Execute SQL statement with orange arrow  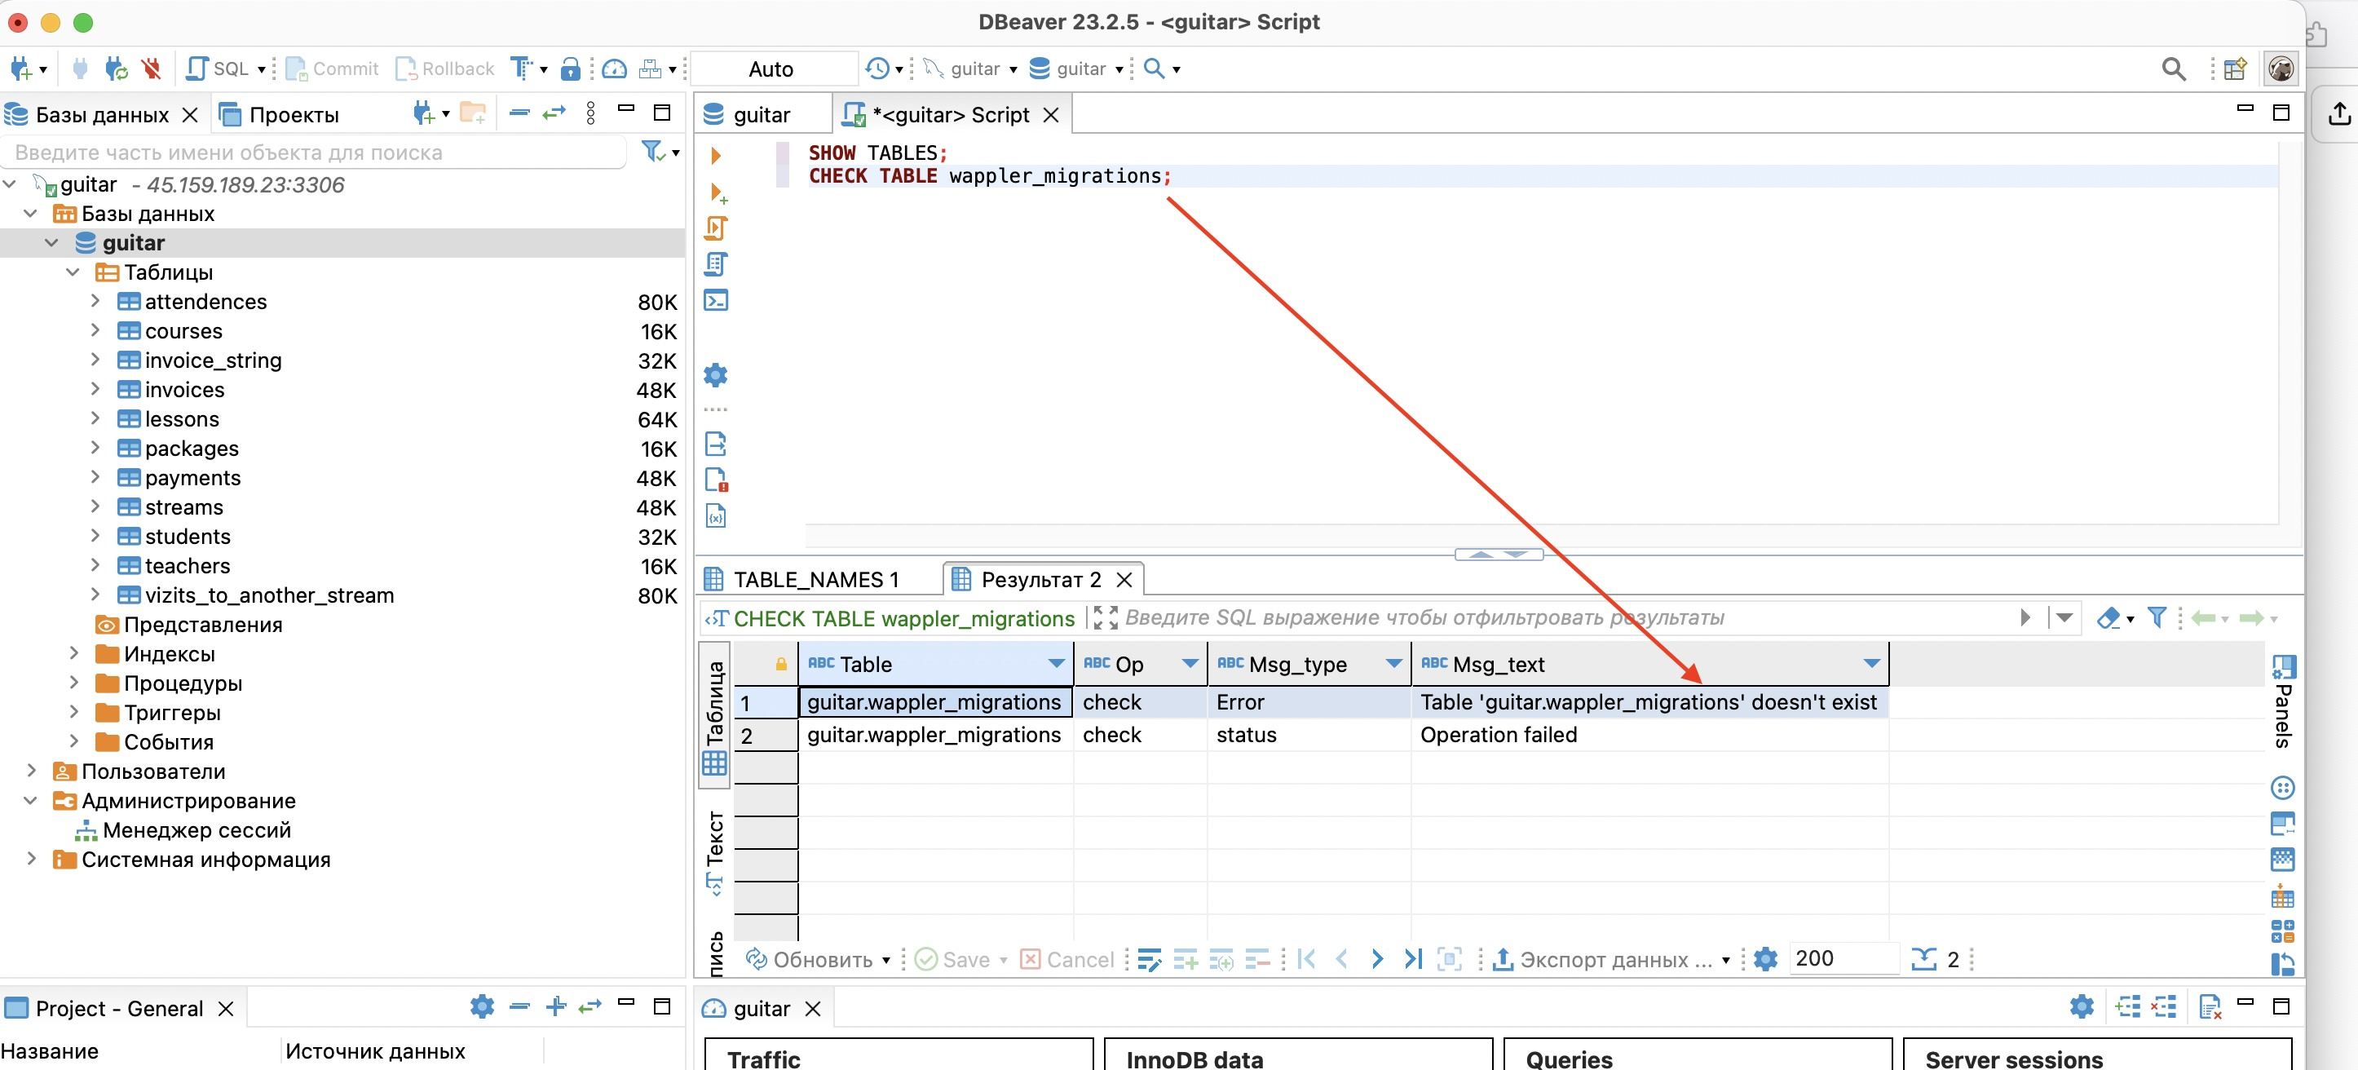click(x=716, y=156)
